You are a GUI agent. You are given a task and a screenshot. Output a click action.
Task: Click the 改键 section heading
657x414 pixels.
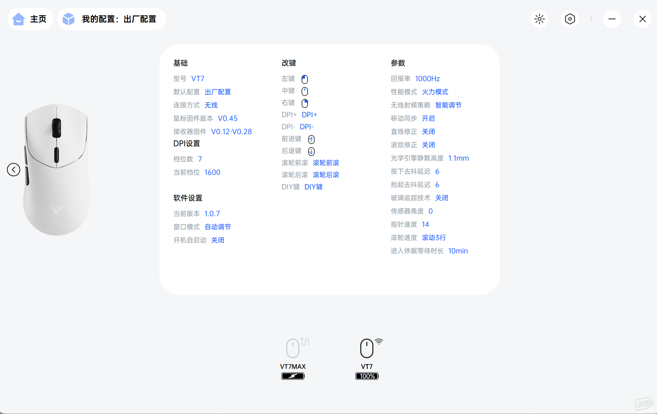pyautogui.click(x=289, y=63)
